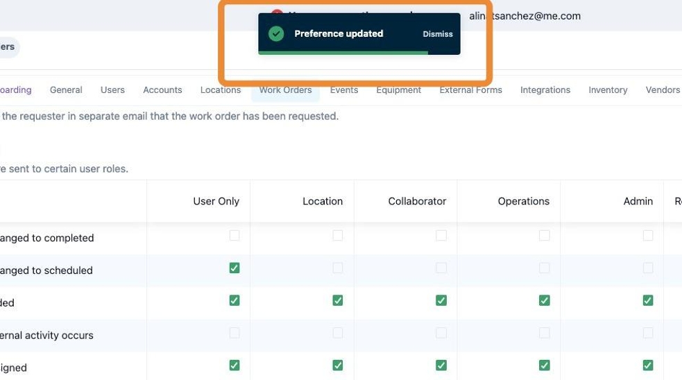
Task: Click the 'anged to completed' row label
Action: tap(46, 238)
